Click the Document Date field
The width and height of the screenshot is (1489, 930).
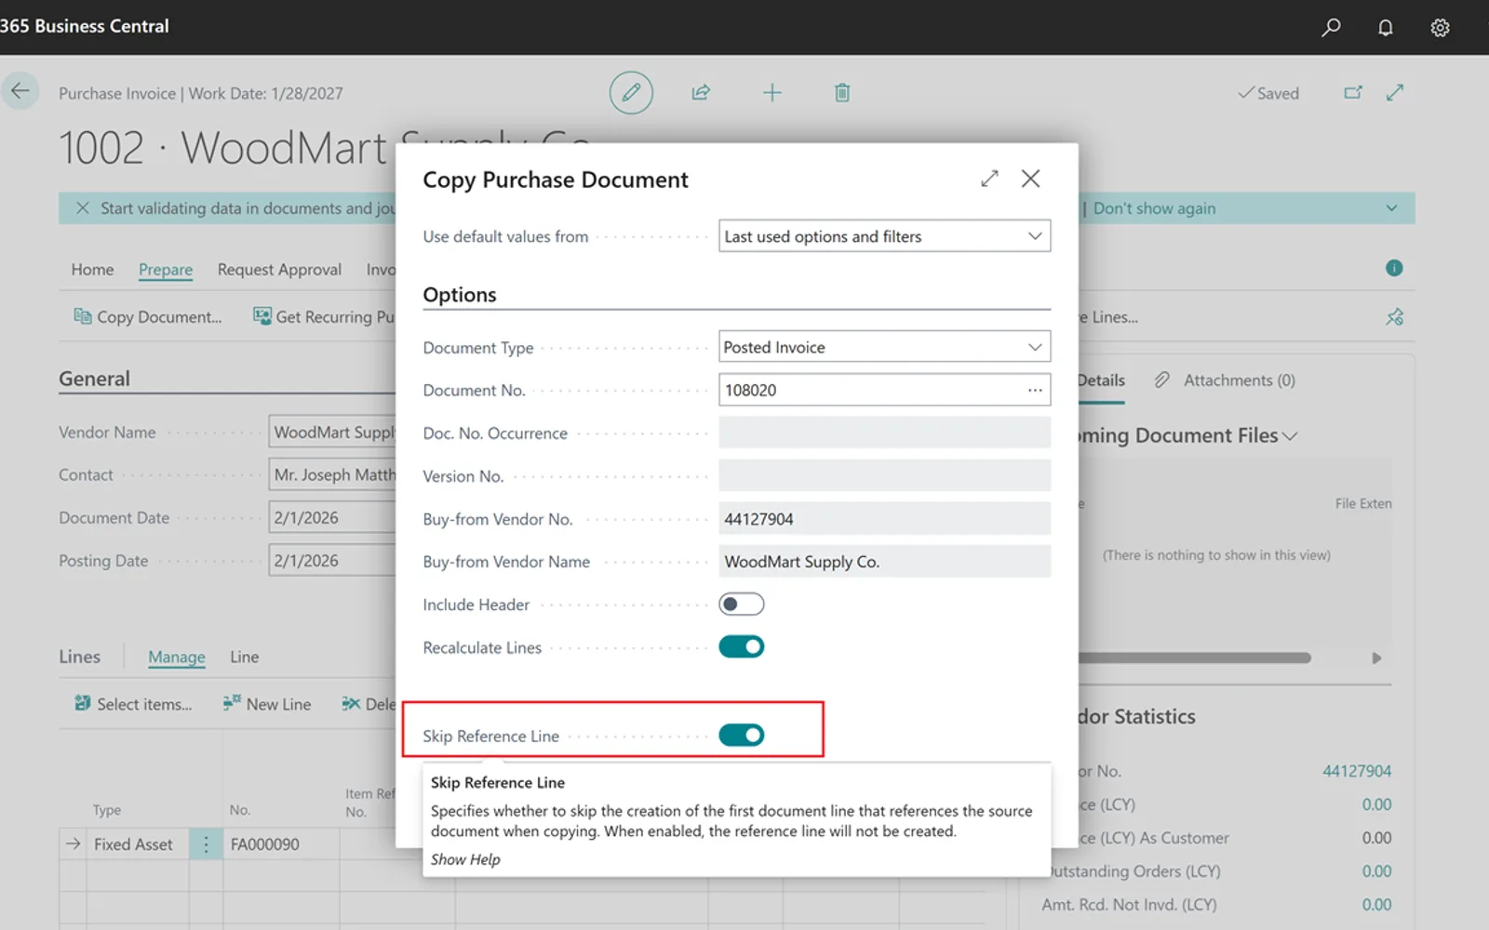(x=332, y=518)
